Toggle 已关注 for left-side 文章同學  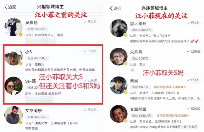click(91, 110)
